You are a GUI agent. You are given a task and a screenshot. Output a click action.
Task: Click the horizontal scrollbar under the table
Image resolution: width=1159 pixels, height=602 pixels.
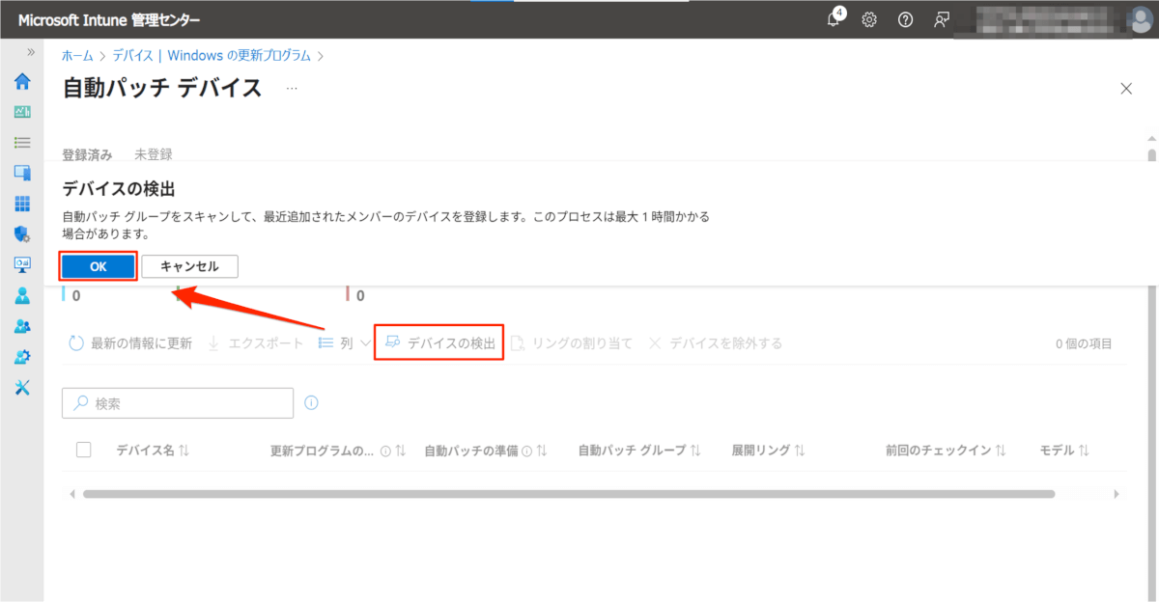pyautogui.click(x=569, y=494)
